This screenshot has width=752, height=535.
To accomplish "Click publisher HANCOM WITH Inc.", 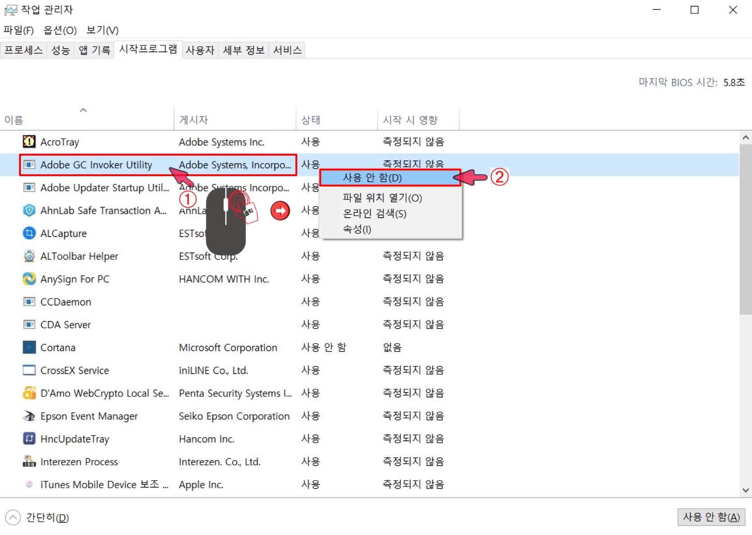I will pyautogui.click(x=224, y=279).
